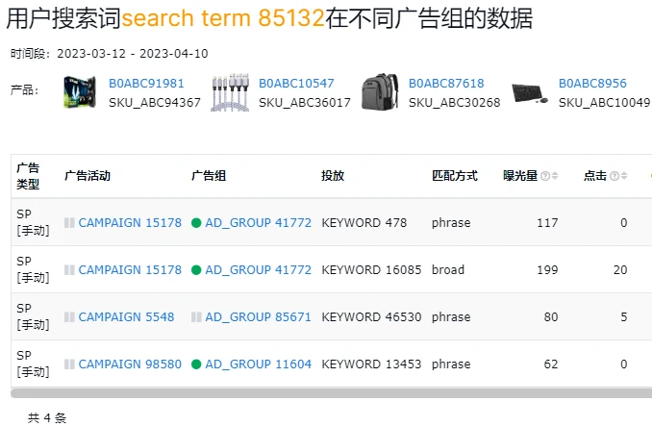Screen dimensions: 652x427
Task: Open CAMPAIGN 15178 in the first row
Action: 130,222
